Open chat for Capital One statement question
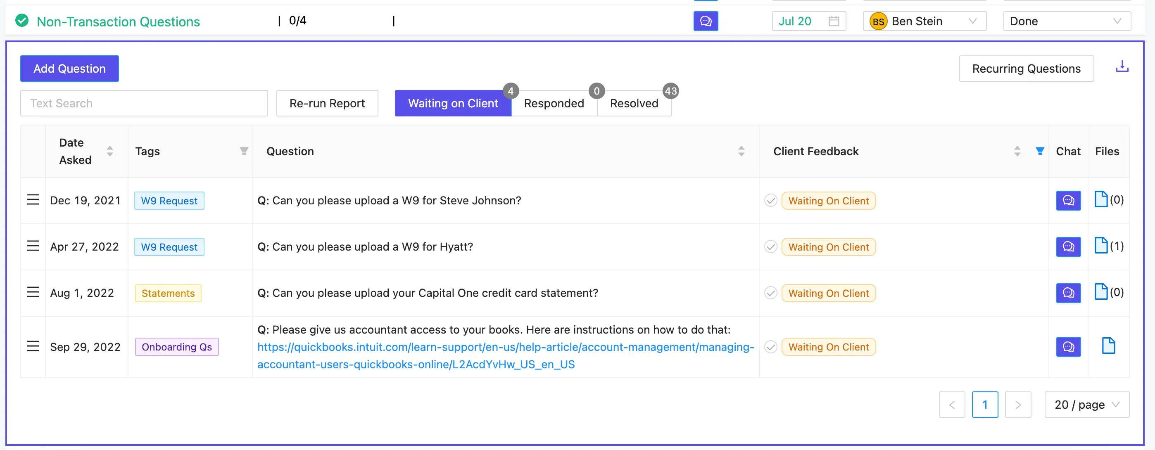Screen dimensions: 1155x450 pos(1068,293)
